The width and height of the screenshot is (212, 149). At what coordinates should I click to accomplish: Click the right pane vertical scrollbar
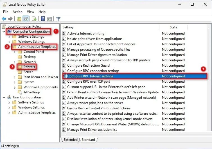pyautogui.click(x=209, y=84)
